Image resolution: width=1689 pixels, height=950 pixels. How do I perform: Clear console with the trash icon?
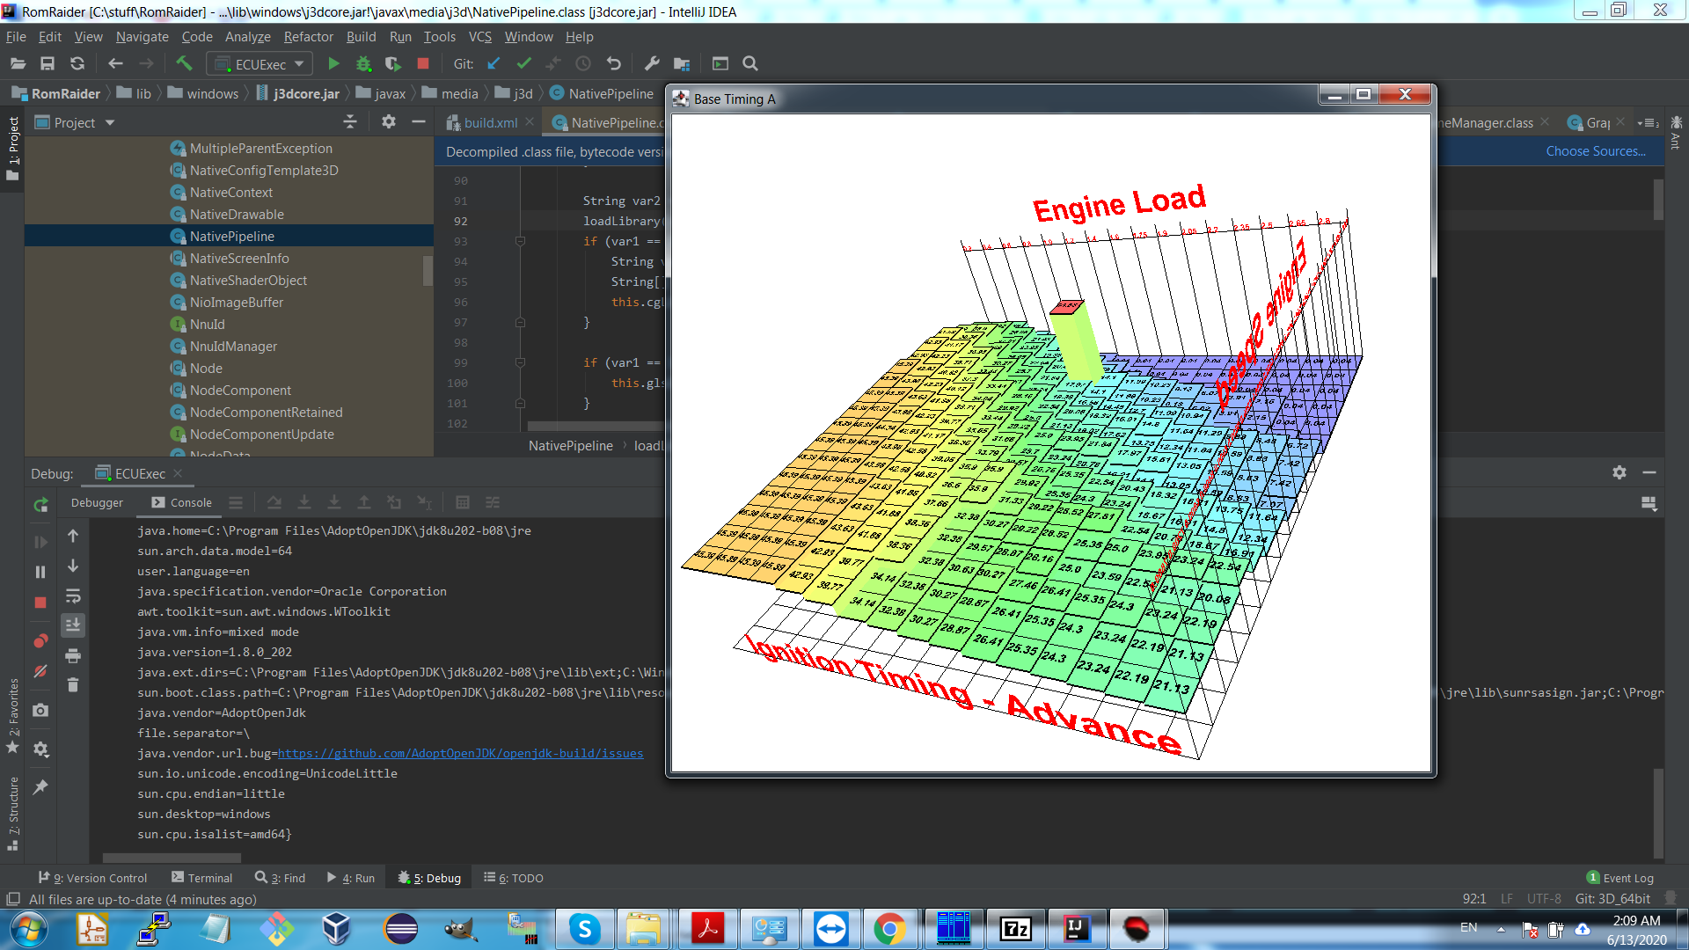[73, 684]
